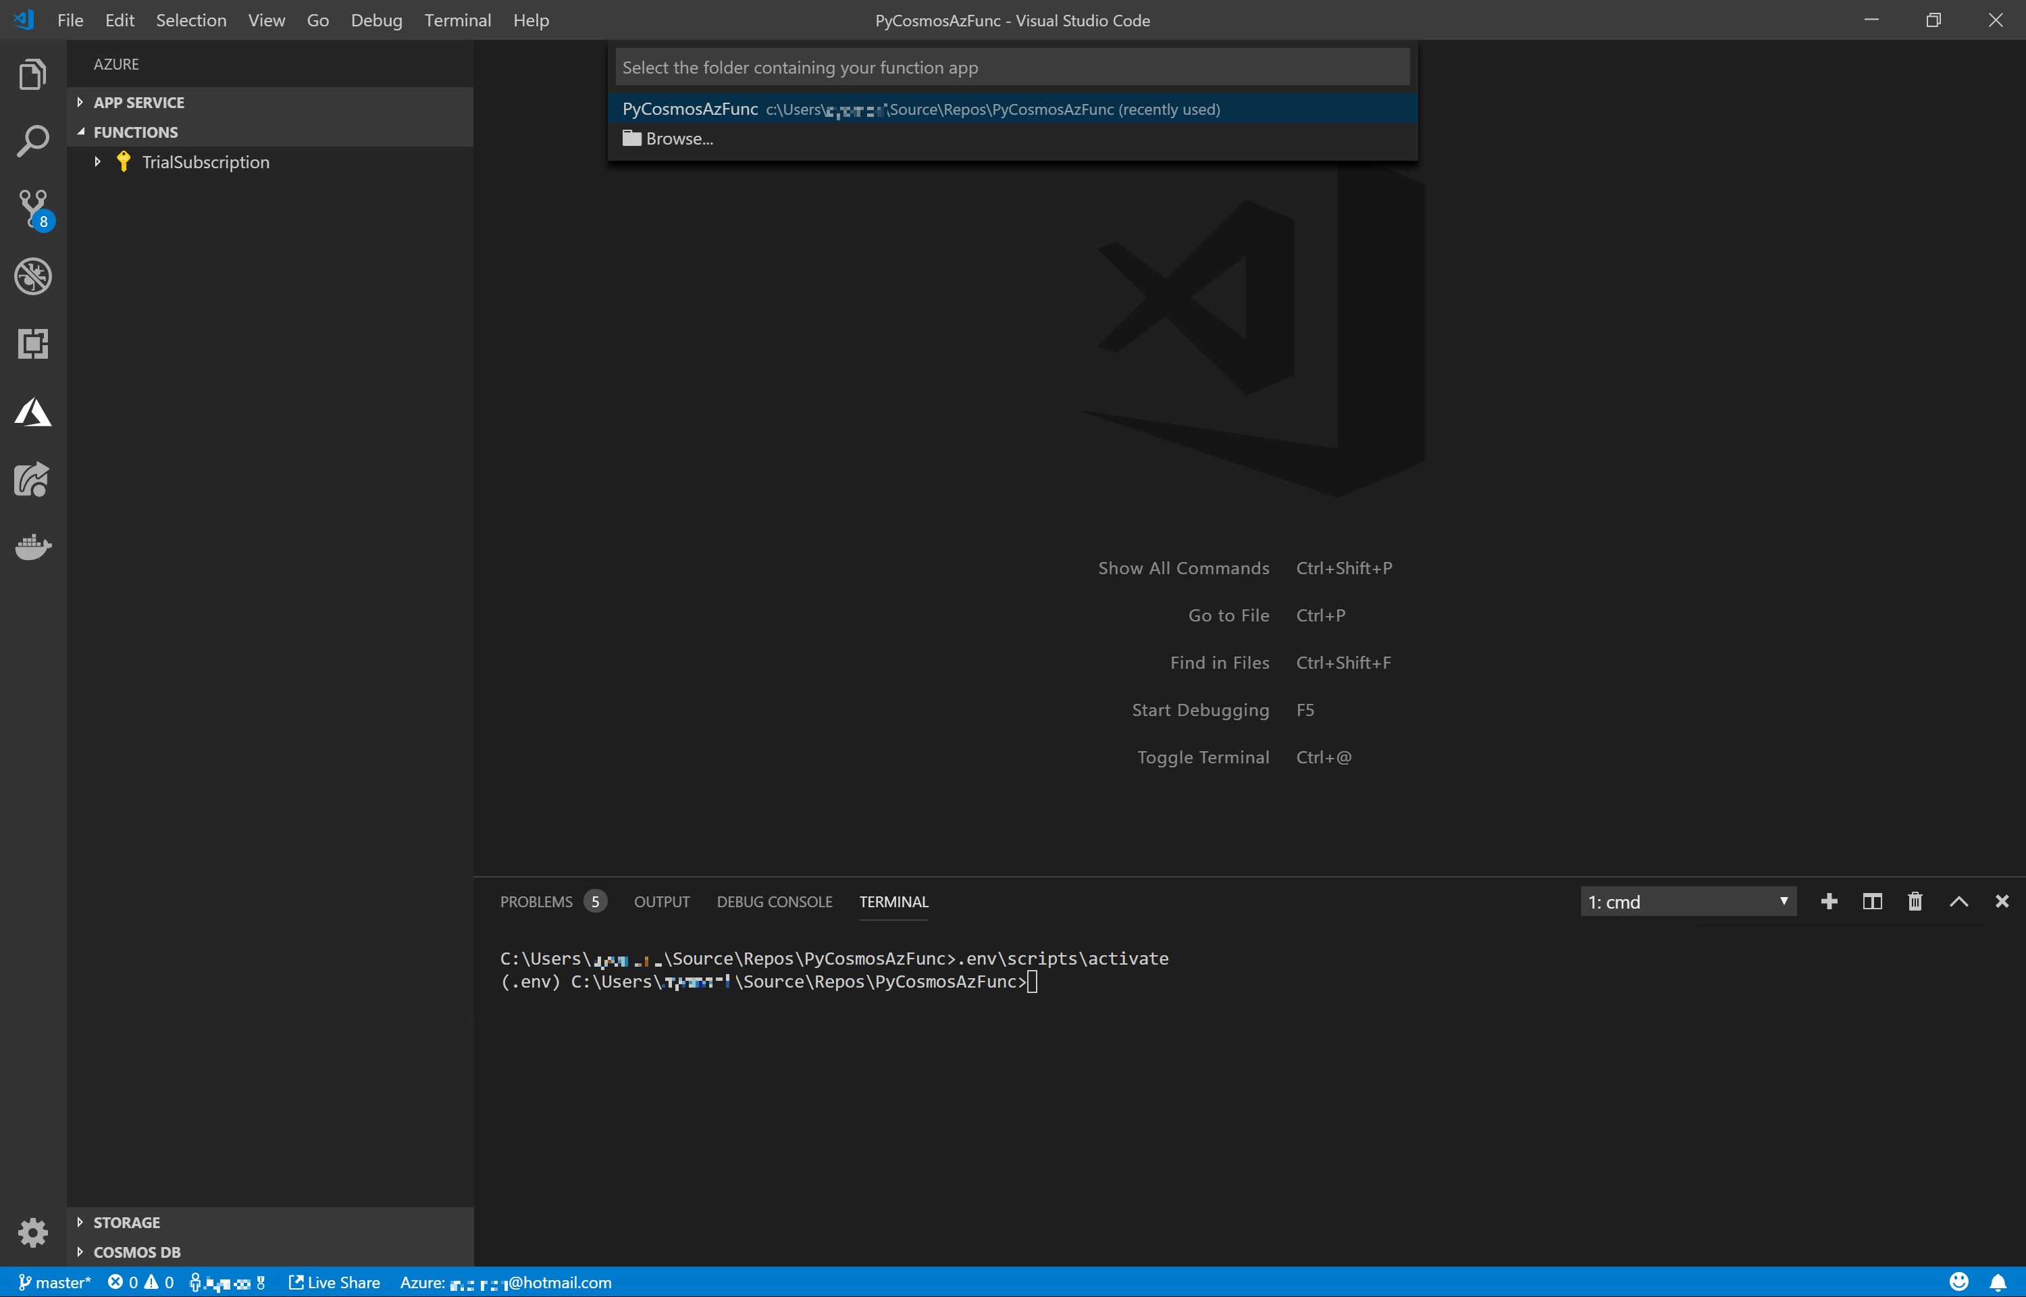Open the Terminal menu
2026x1297 pixels.
tap(457, 20)
